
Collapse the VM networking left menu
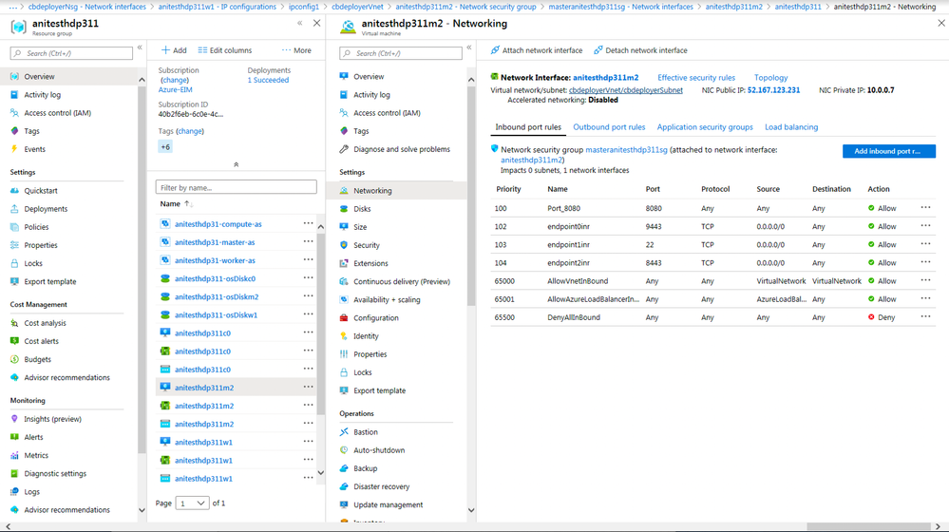pos(469,47)
